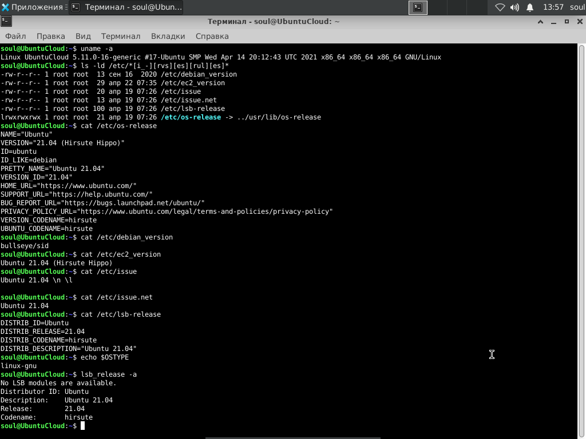586x439 pixels.
Task: Open the Терминал menu
Action: click(121, 36)
